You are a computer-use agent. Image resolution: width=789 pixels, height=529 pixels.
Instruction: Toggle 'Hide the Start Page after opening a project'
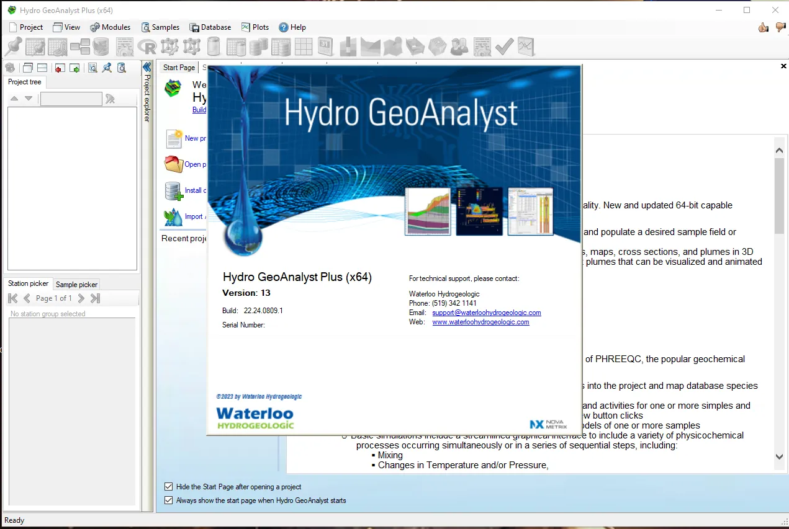point(169,487)
